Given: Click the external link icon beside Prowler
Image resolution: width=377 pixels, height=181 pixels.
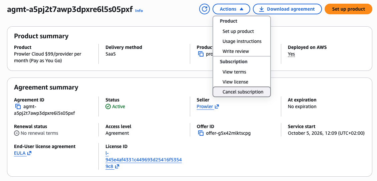Looking at the screenshot, I should (x=217, y=106).
